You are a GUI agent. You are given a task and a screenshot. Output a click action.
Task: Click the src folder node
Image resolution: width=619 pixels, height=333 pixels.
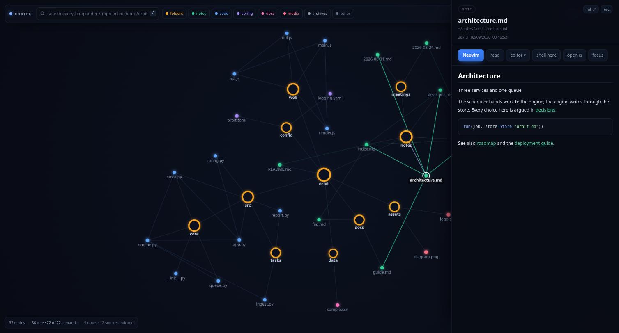click(248, 197)
